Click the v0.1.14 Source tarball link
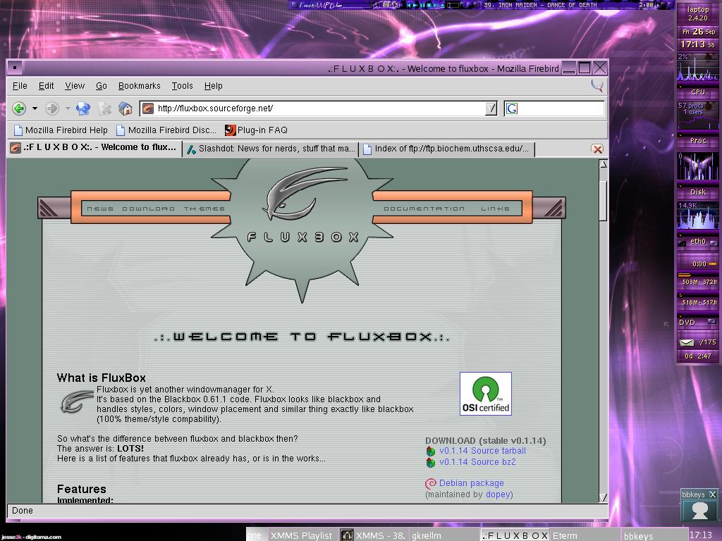Screen dimensions: 722x541 pyautogui.click(x=482, y=451)
